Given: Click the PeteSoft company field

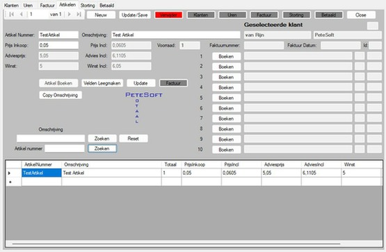Looking at the screenshot, I should click(x=348, y=35).
